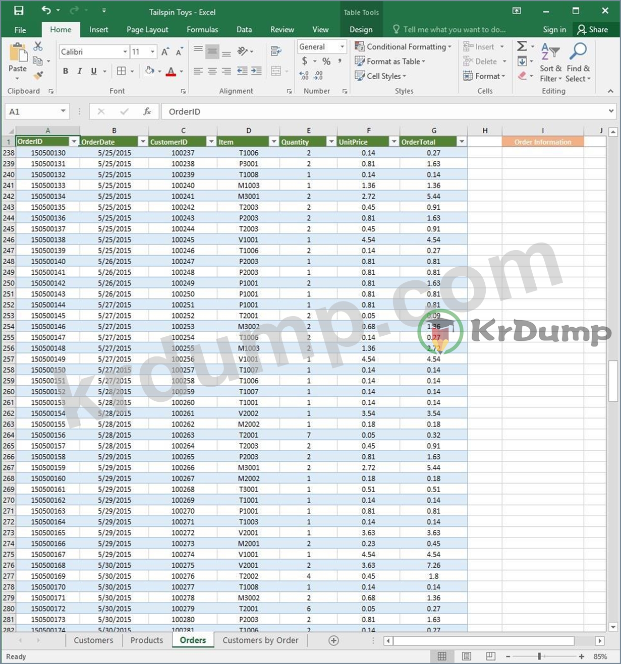
Task: Click the Clear eraser icon
Action: [x=522, y=76]
